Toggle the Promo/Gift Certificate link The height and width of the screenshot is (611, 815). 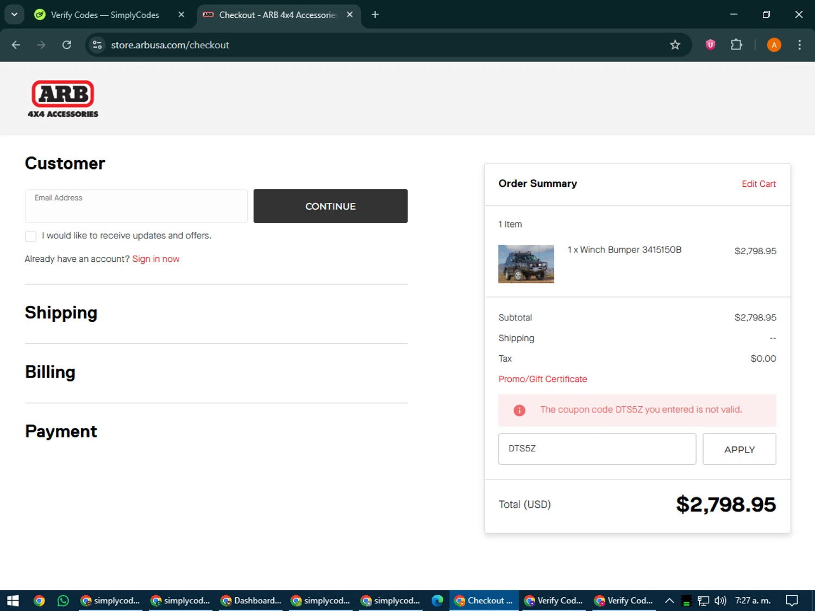542,379
